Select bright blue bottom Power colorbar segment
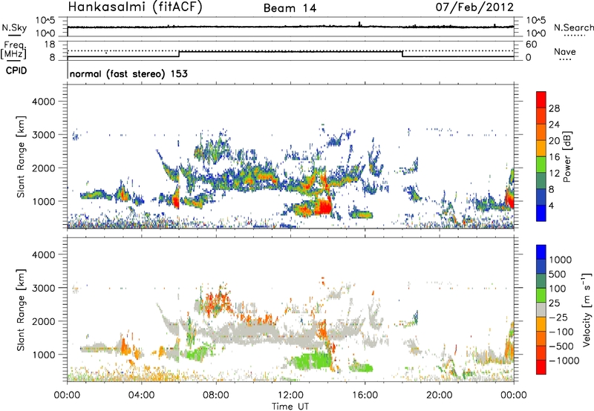Screen dimensions: 594x411 click(x=541, y=213)
